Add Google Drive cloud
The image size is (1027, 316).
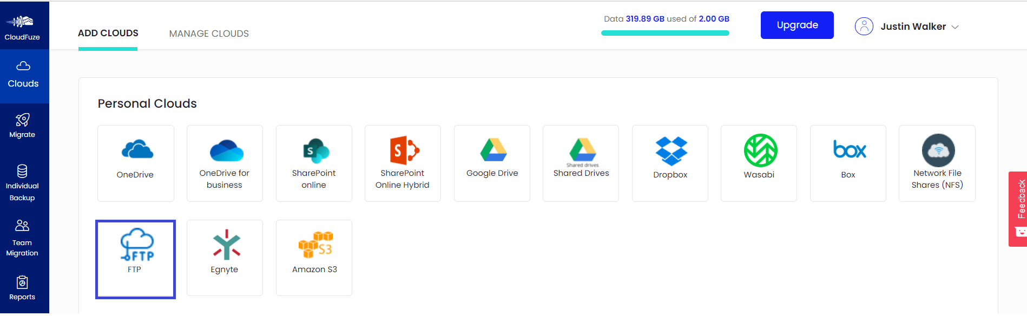(x=492, y=163)
